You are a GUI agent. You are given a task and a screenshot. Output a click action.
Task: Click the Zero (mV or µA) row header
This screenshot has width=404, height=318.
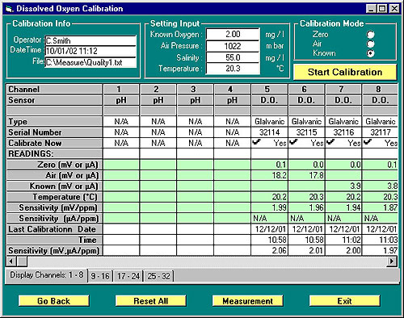(x=54, y=165)
